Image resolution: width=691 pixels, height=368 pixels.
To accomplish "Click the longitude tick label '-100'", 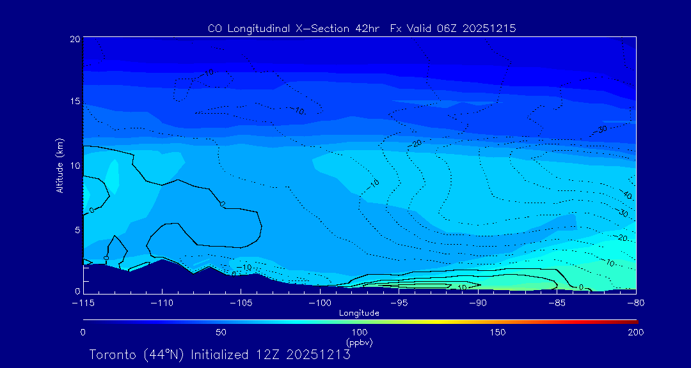I will (x=321, y=303).
